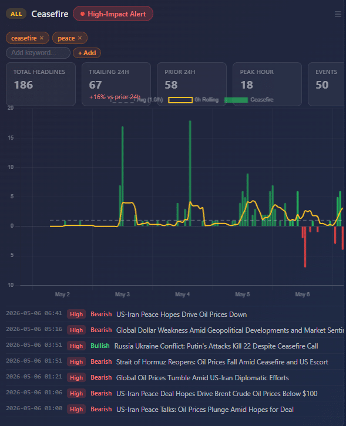The image size is (346, 426).
Task: Open headline 'US-Iran Peace Deal Hopes Drive Brent Crude'
Action: tap(217, 394)
